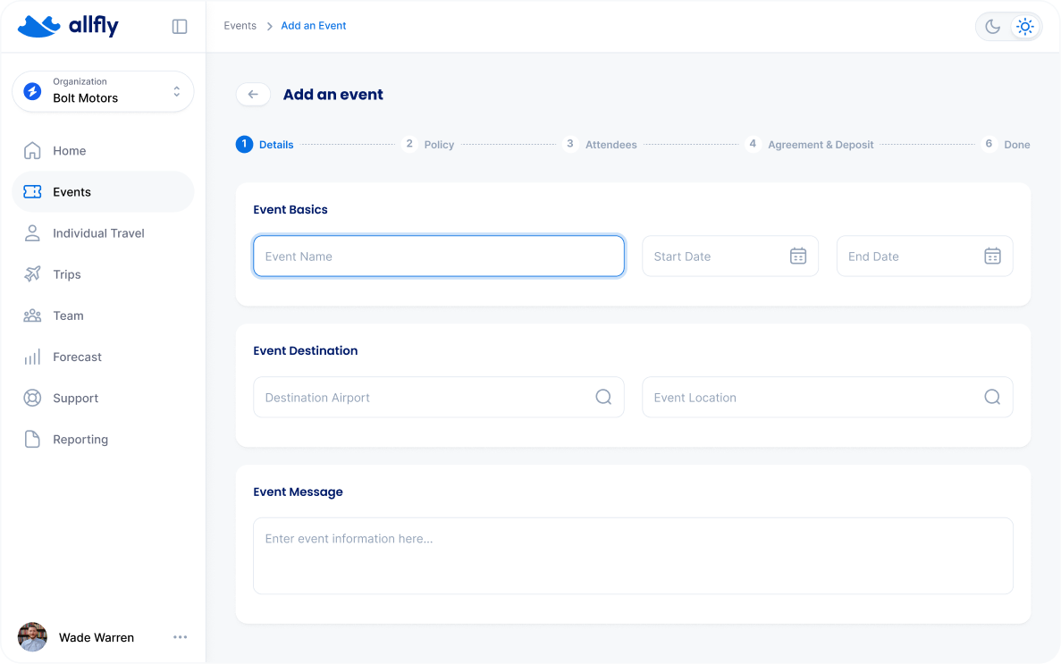Click the back arrow button
The height and width of the screenshot is (664, 1061).
coord(253,94)
